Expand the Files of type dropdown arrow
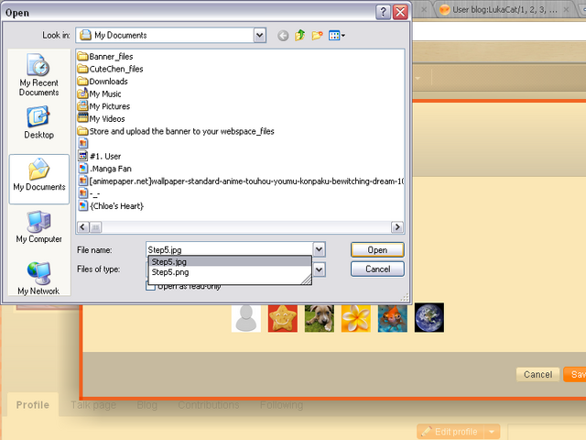This screenshot has width=586, height=440. 320,269
